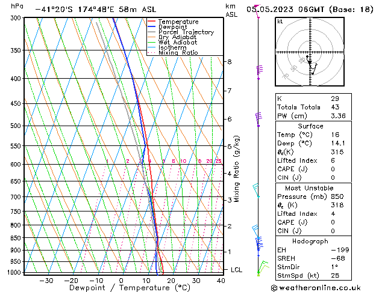Click the purple wind barb near 400 hPa
The width and height of the screenshot is (379, 292).
(260, 71)
